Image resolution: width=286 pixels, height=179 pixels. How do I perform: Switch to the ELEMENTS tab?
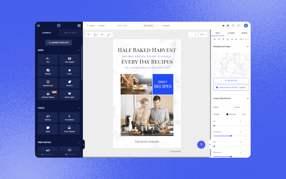[x=47, y=33]
